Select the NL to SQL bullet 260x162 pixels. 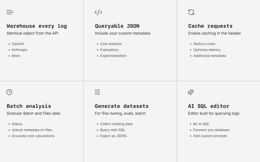coord(201,124)
